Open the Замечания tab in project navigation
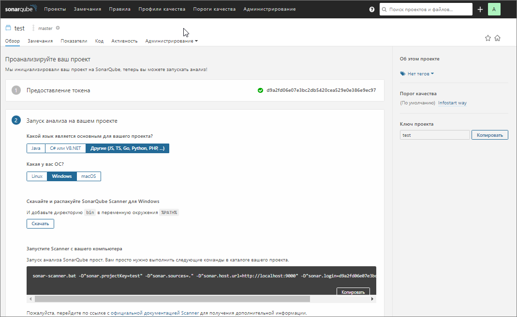The height and width of the screenshot is (317, 517). (40, 41)
